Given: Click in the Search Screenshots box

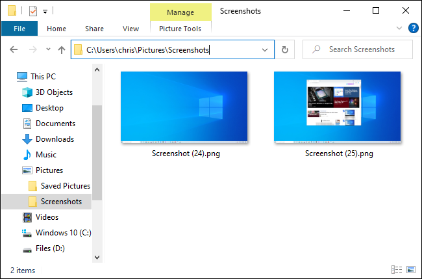Looking at the screenshot, I should 358,49.
